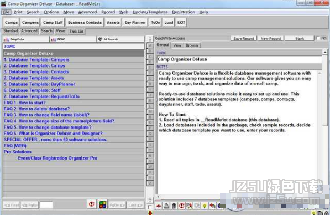Click the First navigation button
The width and height of the screenshot is (330, 215).
click(x=12, y=205)
